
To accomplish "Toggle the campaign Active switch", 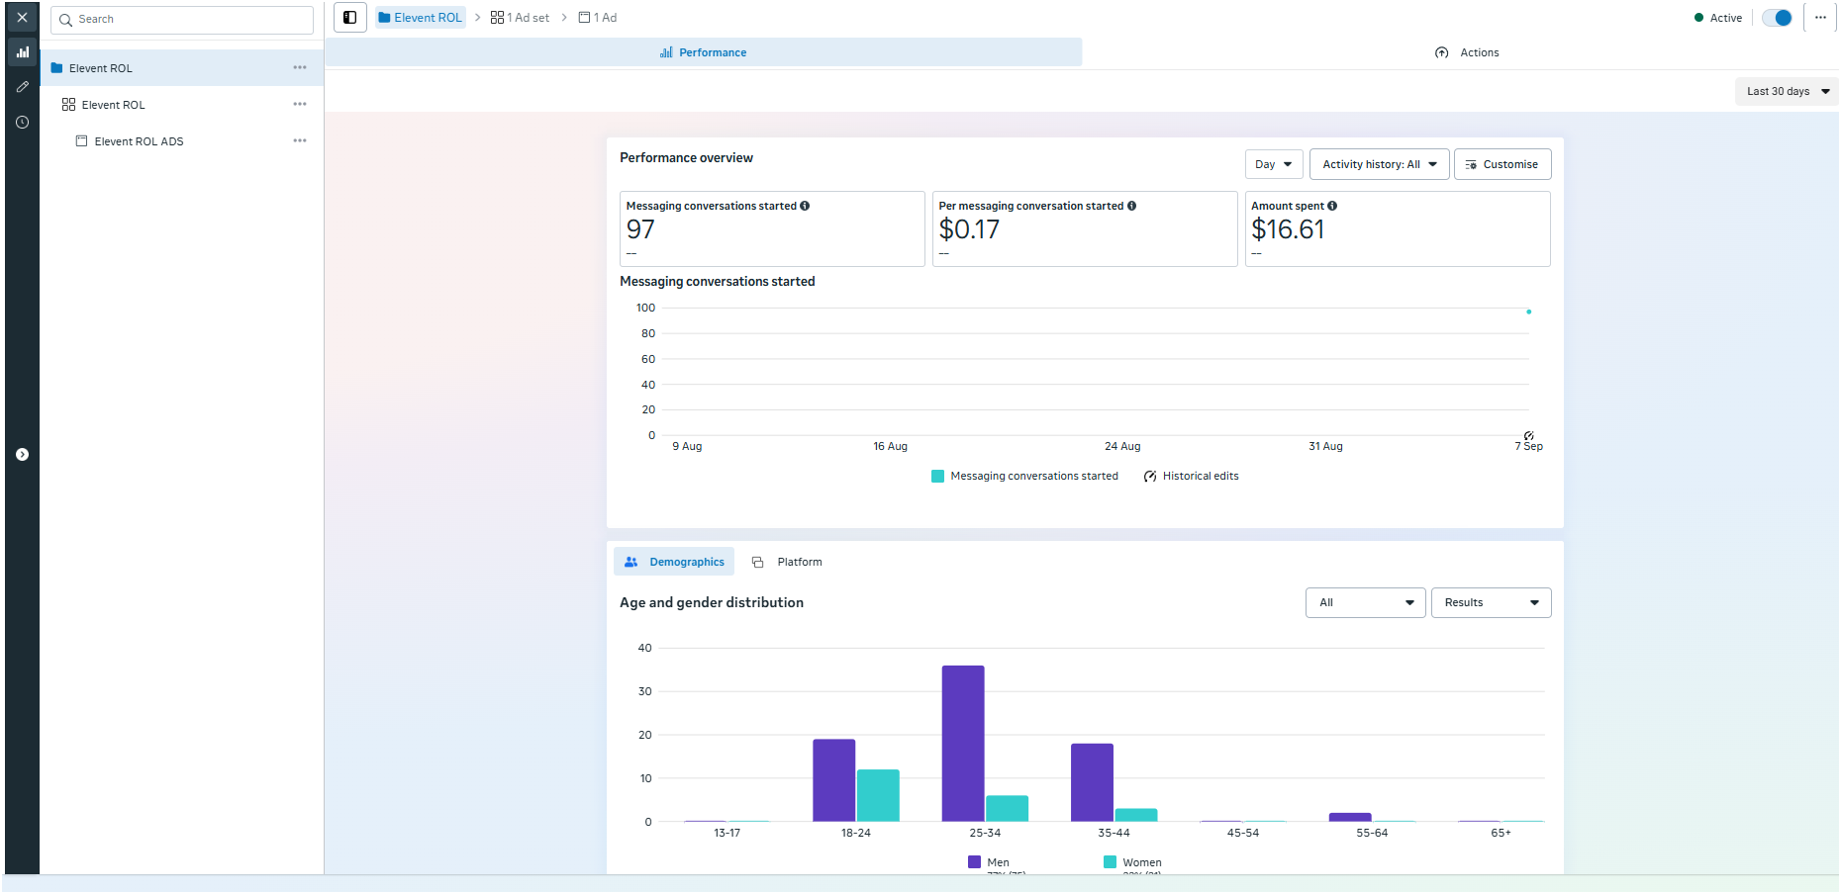I will click(1777, 18).
